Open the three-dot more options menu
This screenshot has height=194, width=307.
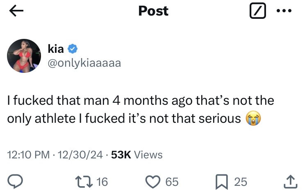coord(285,11)
